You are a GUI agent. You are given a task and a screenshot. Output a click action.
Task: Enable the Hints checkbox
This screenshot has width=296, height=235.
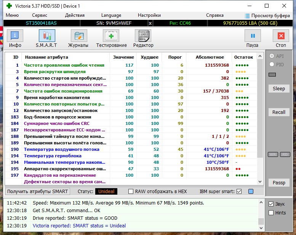(271, 213)
